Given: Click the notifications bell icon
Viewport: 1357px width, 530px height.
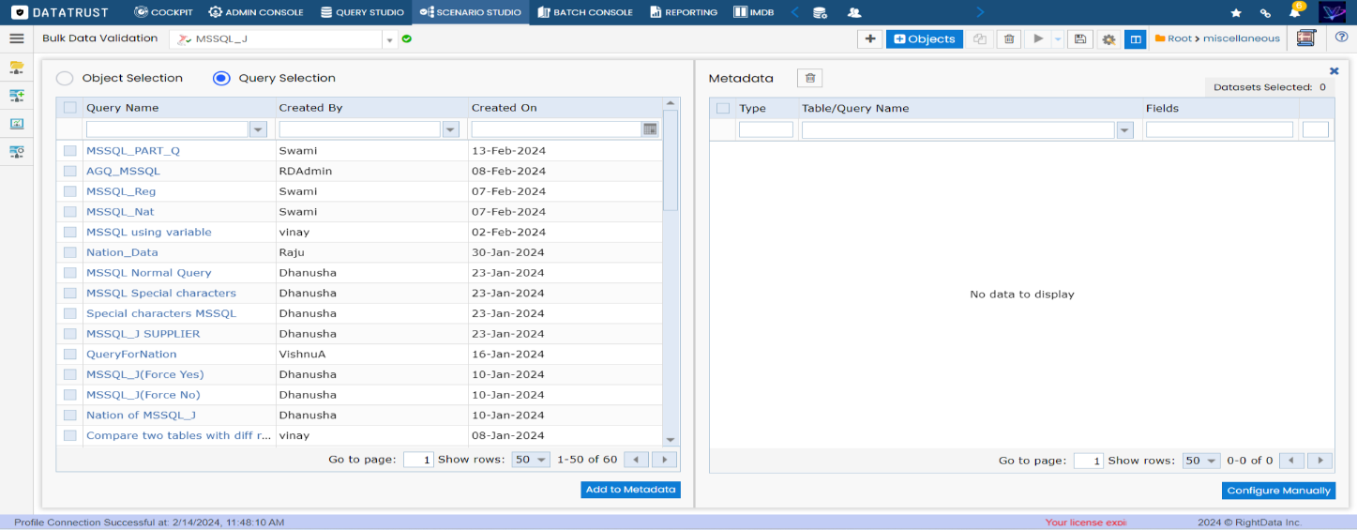Looking at the screenshot, I should tap(1295, 13).
